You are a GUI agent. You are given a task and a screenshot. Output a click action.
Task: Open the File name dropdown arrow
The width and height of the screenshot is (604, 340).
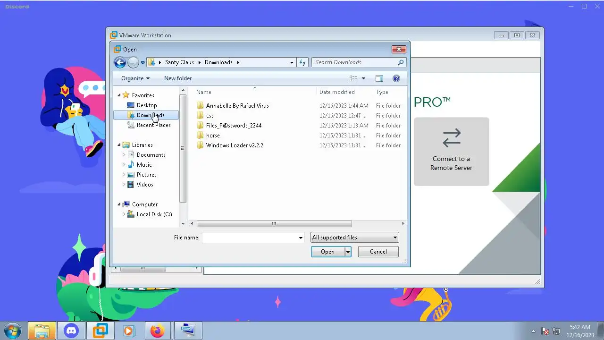301,238
